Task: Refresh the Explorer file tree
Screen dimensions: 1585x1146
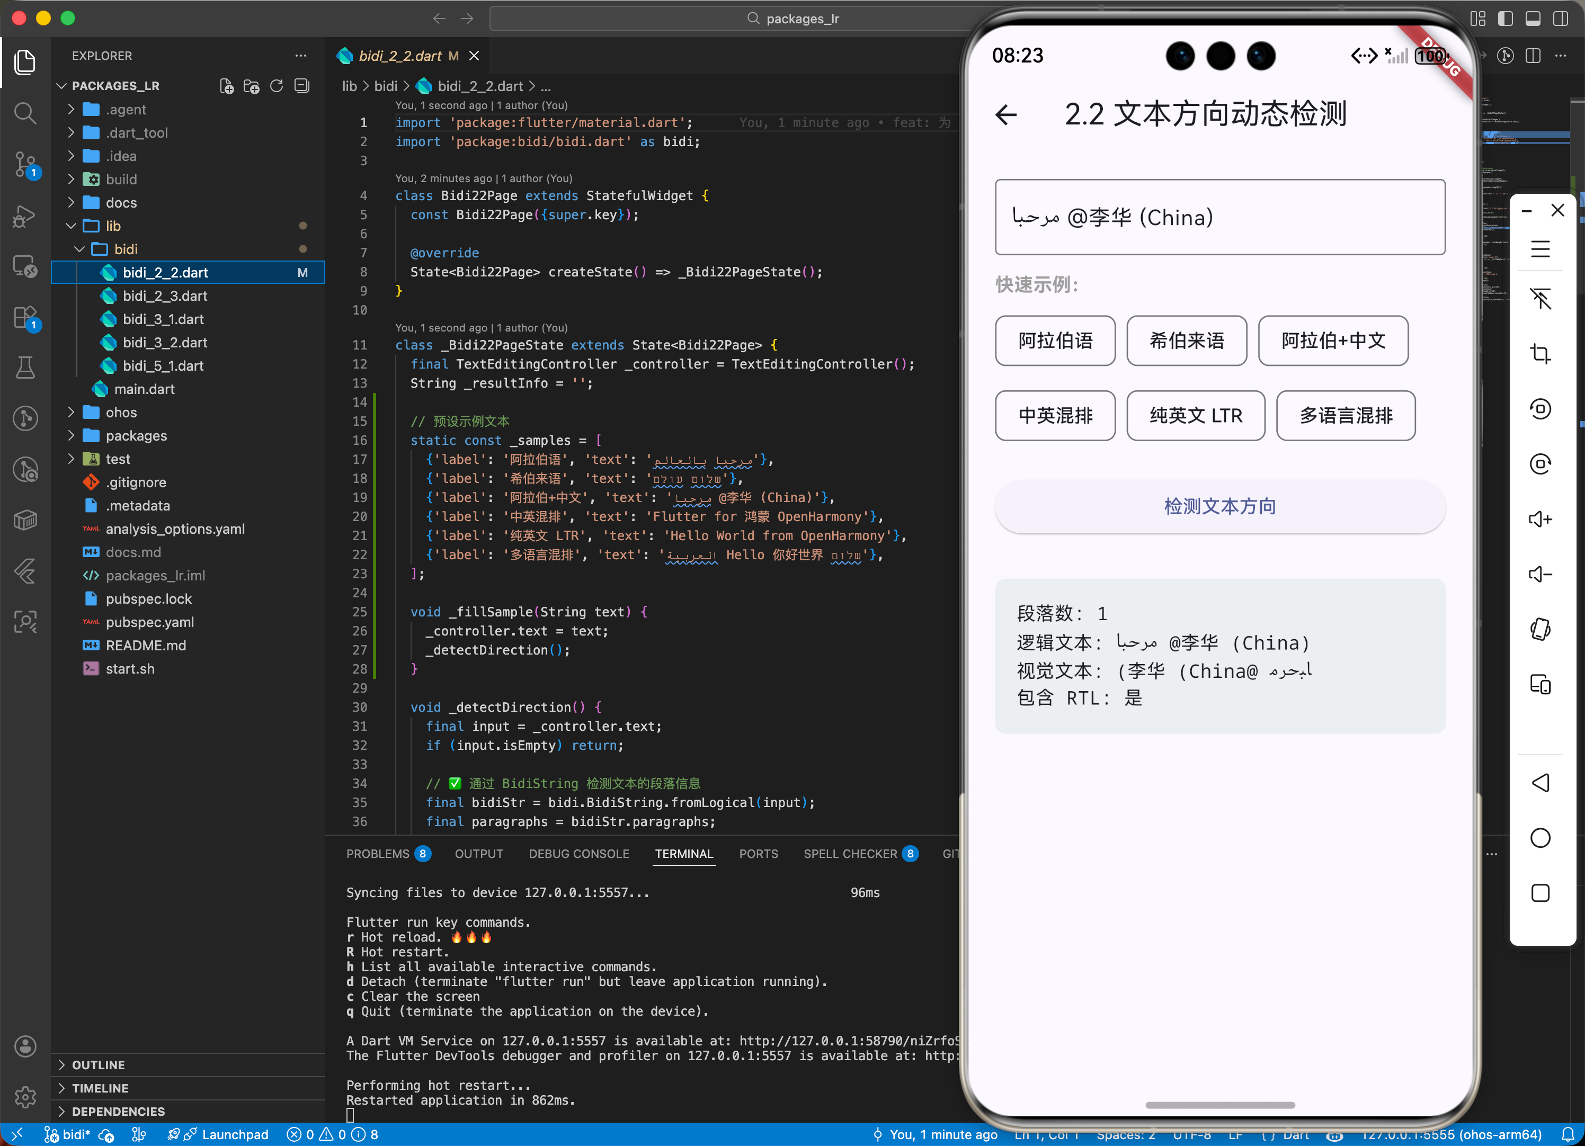Action: [x=277, y=86]
